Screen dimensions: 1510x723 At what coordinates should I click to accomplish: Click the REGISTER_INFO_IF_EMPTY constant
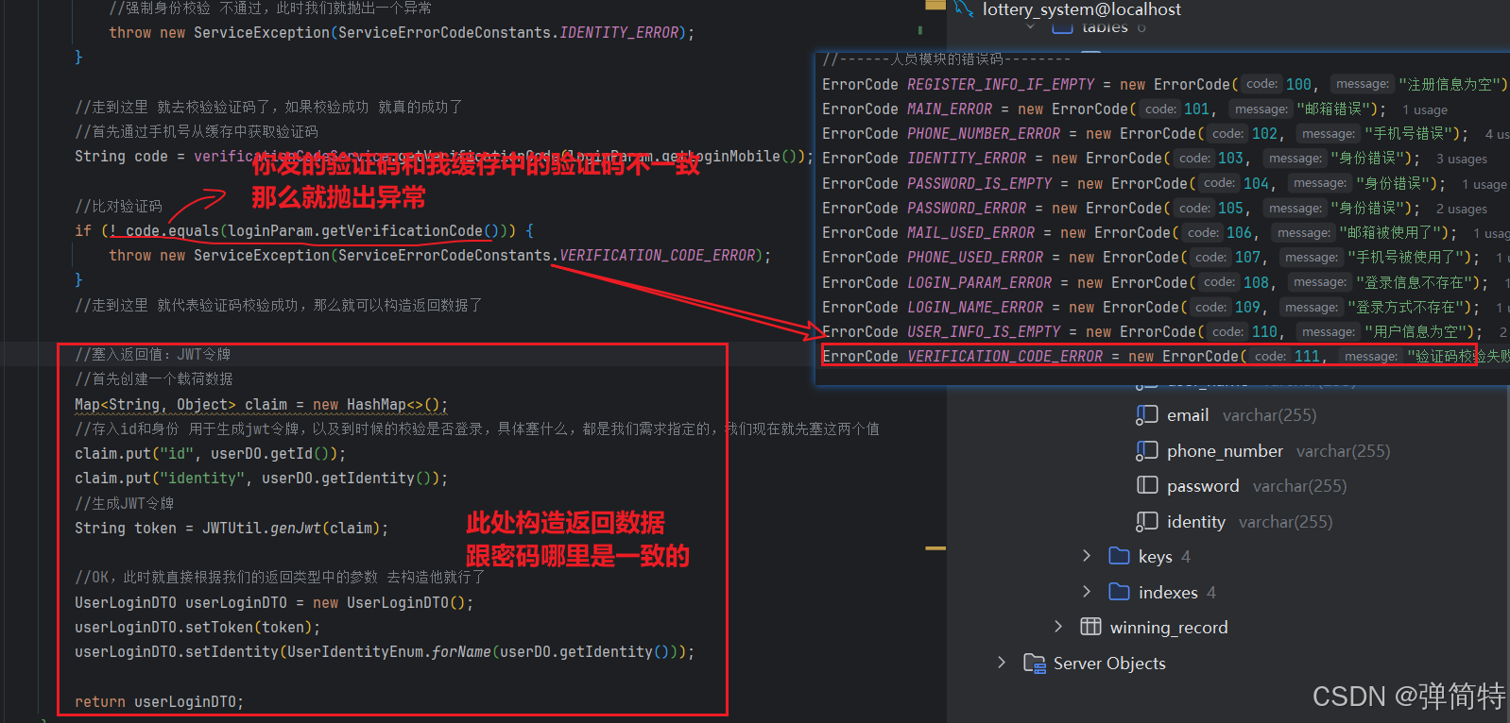[1001, 85]
